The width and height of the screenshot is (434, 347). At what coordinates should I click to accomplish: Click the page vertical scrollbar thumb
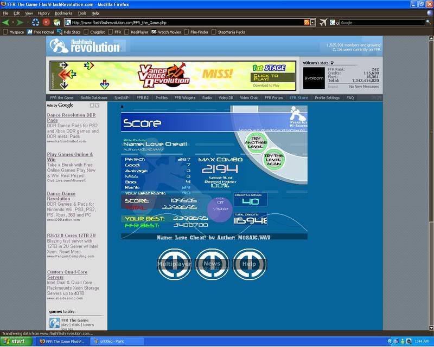click(x=431, y=131)
